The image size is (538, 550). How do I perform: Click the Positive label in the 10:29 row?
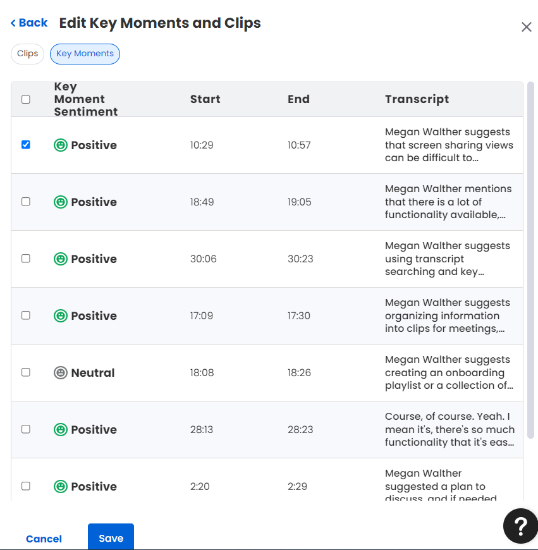94,145
